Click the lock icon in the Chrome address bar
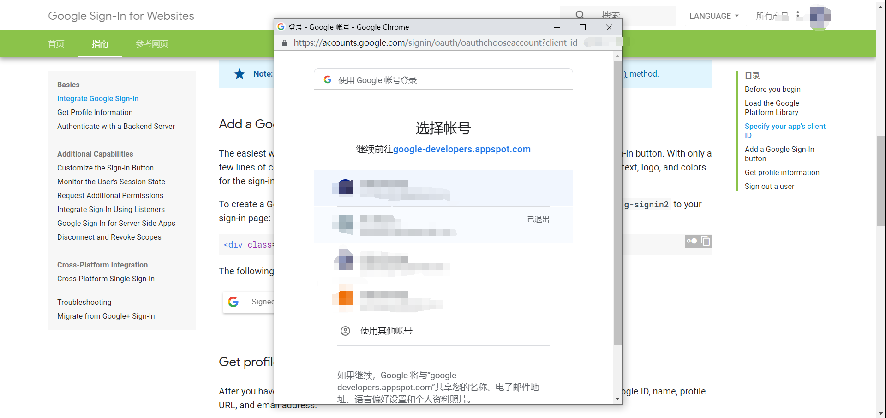 (x=284, y=43)
